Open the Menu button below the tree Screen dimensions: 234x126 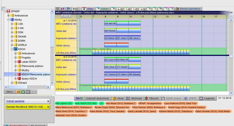coord(10,92)
